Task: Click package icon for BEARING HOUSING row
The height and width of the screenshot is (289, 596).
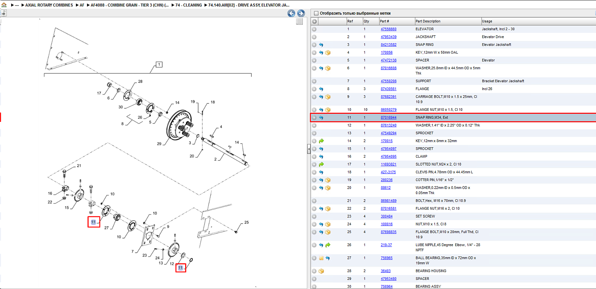Action: (x=321, y=271)
